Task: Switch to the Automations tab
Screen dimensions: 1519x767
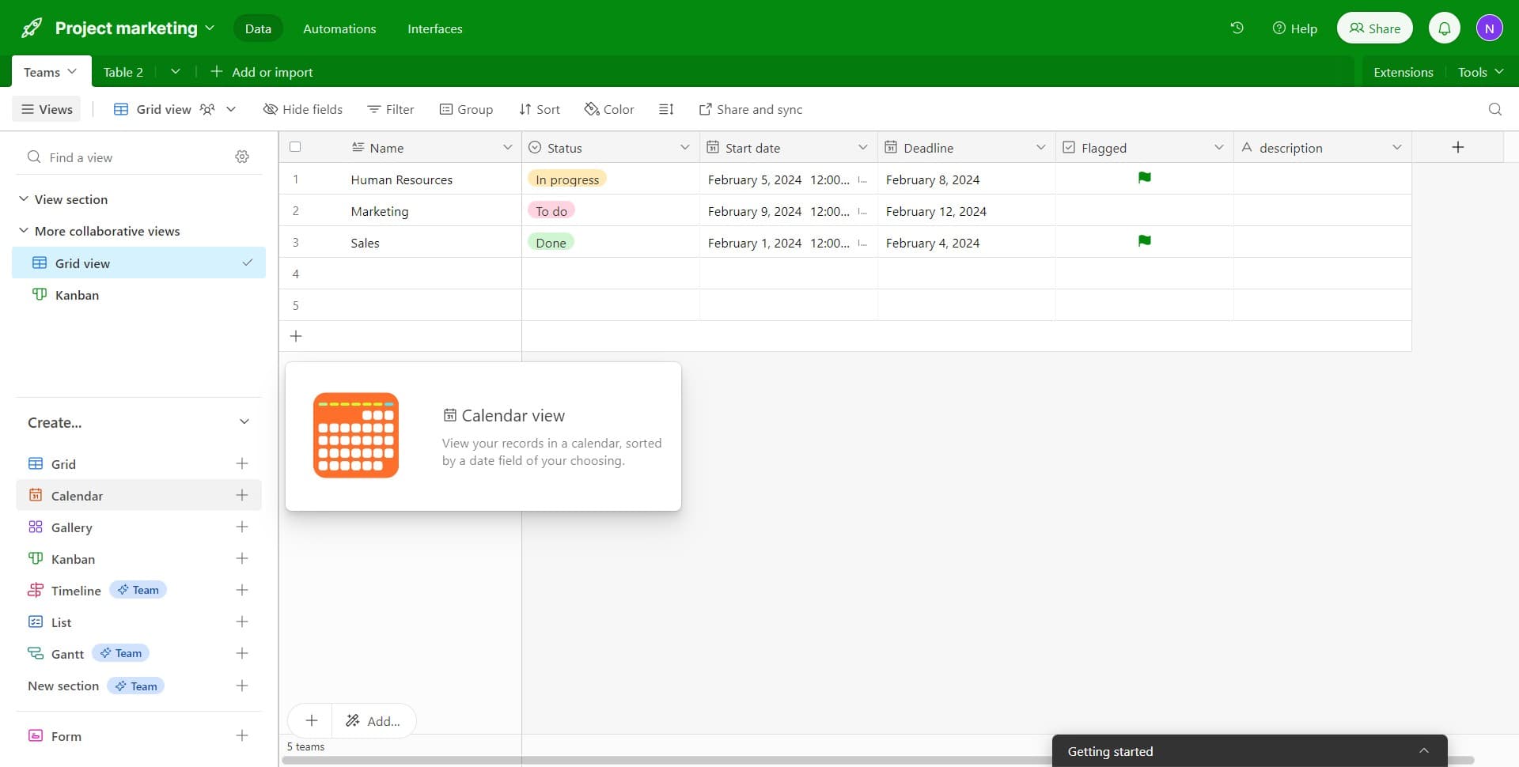Action: tap(339, 28)
